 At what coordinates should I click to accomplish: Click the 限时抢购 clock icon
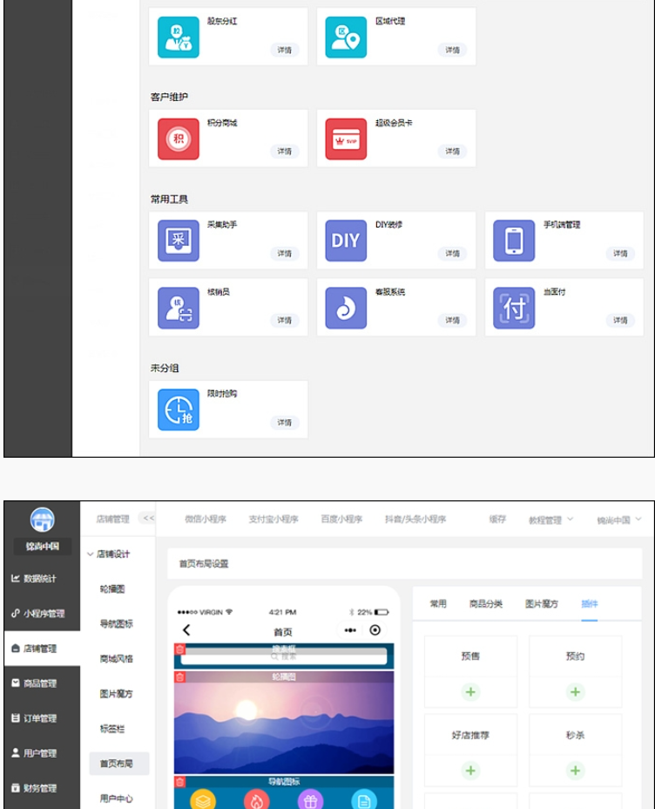[x=179, y=410]
